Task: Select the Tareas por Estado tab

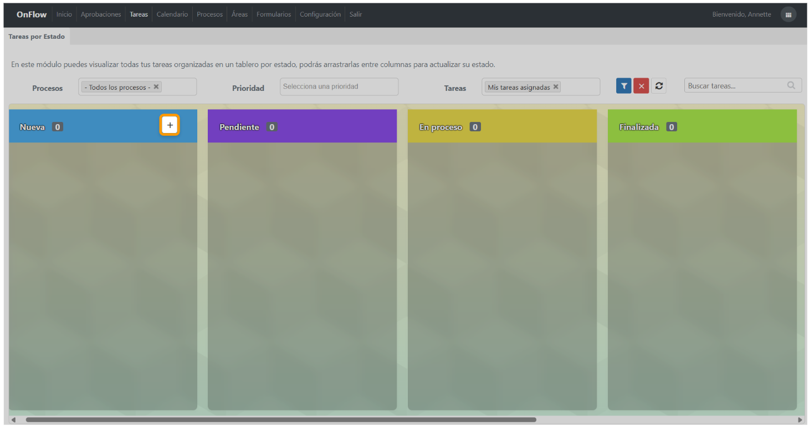Action: tap(37, 37)
